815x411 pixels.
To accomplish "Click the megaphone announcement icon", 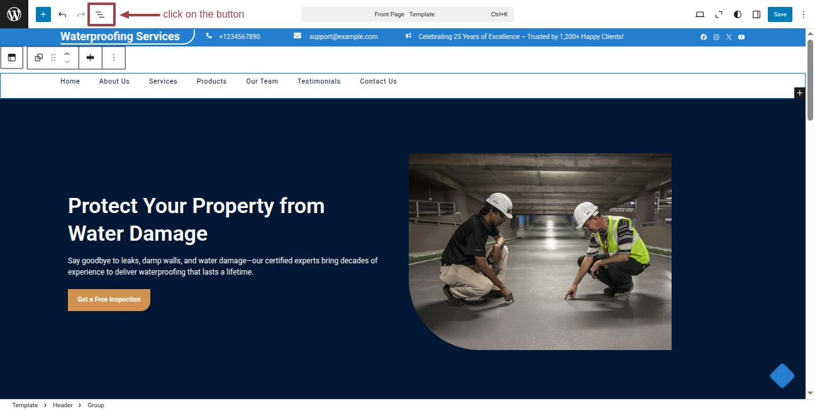I will tap(409, 36).
